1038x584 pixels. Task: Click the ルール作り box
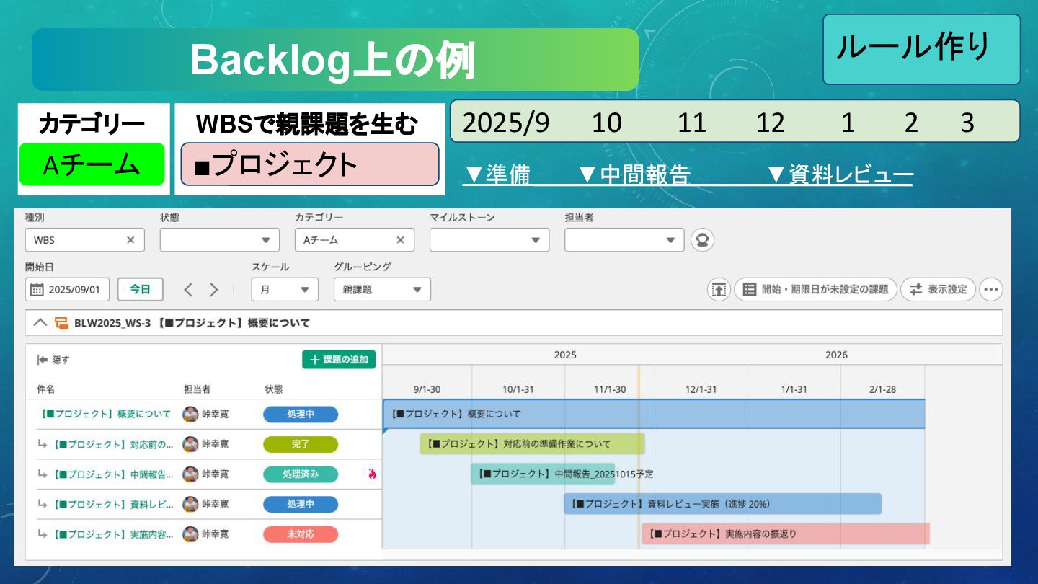point(922,49)
